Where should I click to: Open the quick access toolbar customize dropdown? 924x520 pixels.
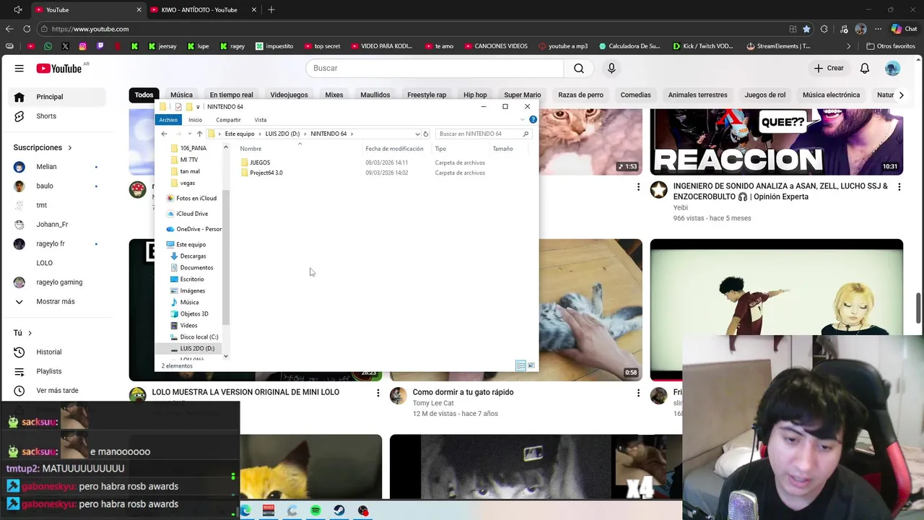(x=198, y=107)
